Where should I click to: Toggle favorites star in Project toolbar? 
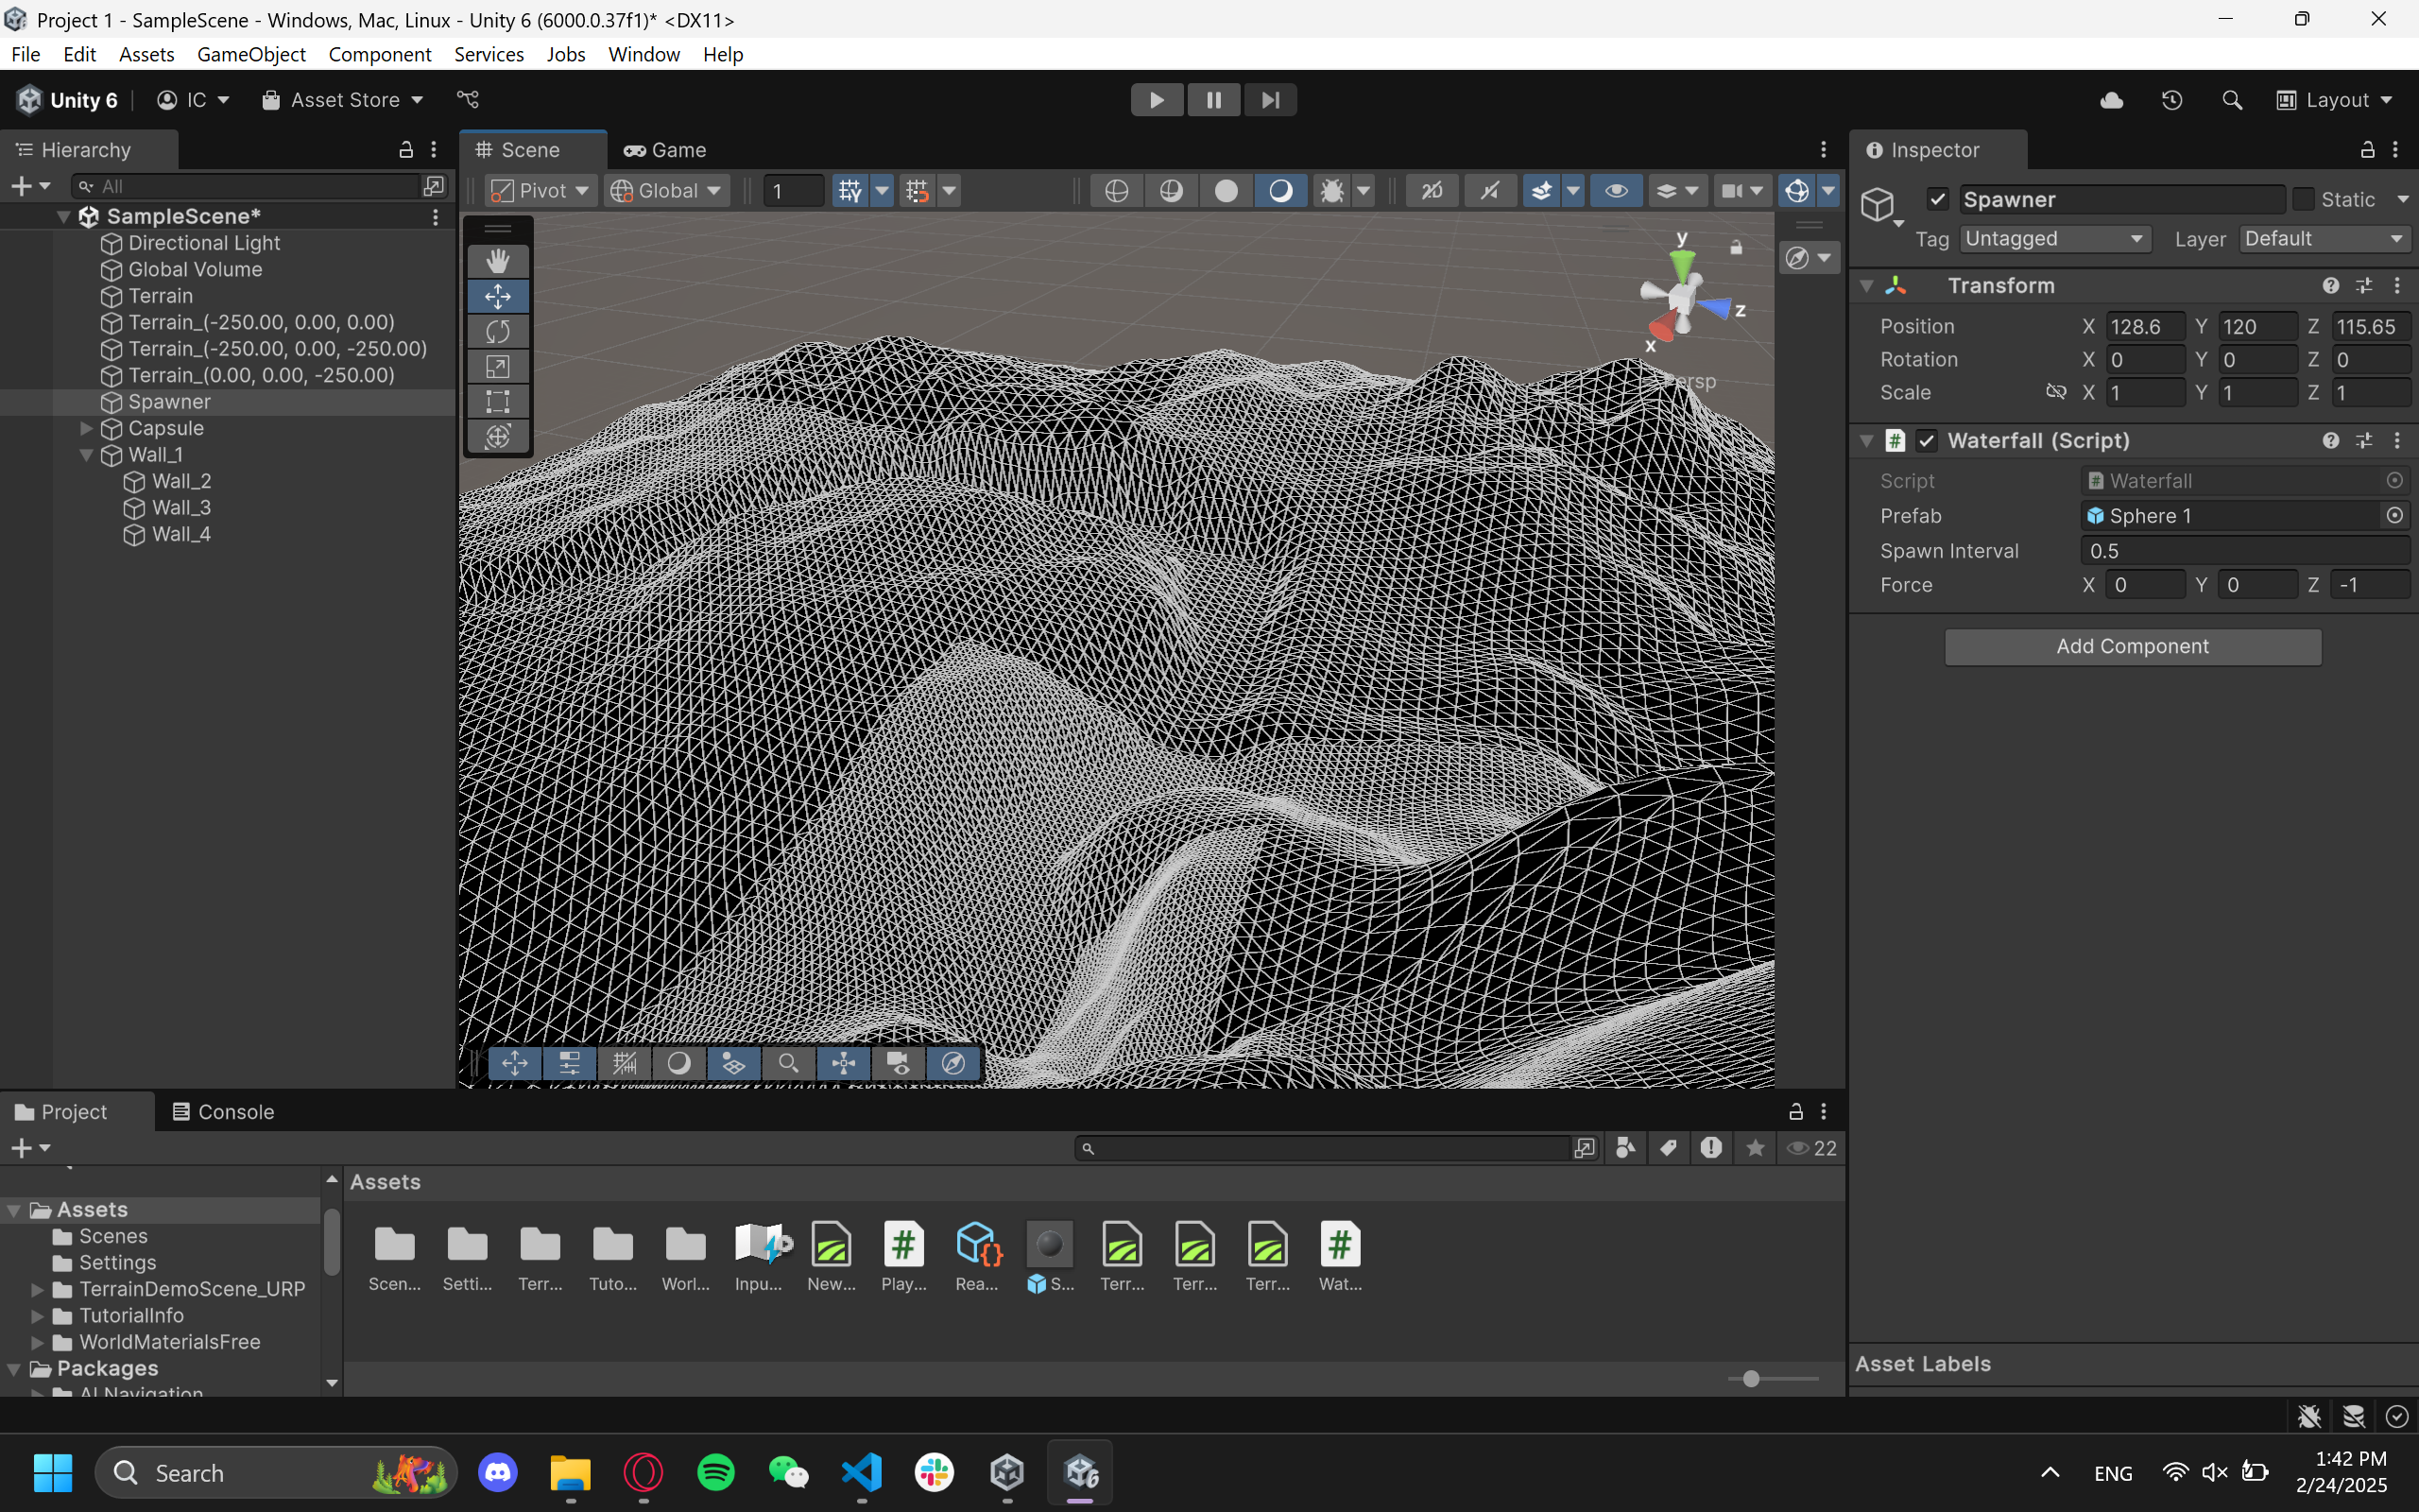[1756, 1148]
